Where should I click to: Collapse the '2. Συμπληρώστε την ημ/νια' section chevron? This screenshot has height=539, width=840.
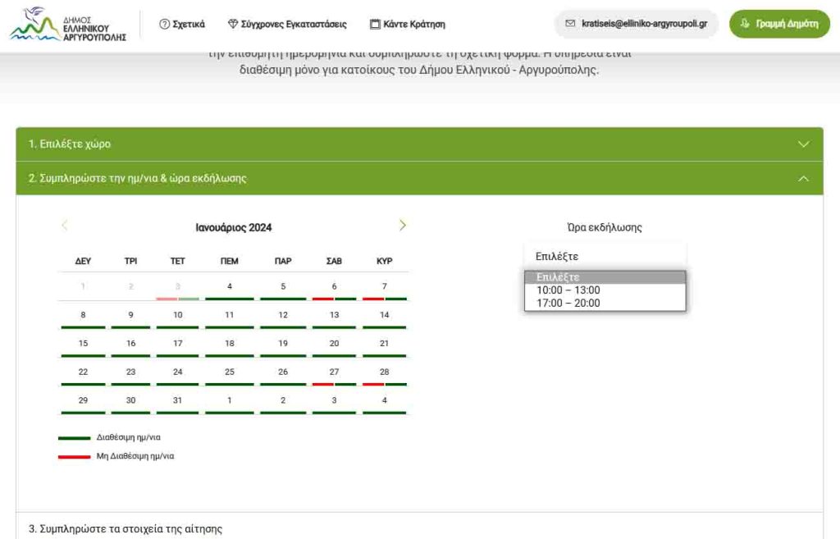(x=803, y=178)
